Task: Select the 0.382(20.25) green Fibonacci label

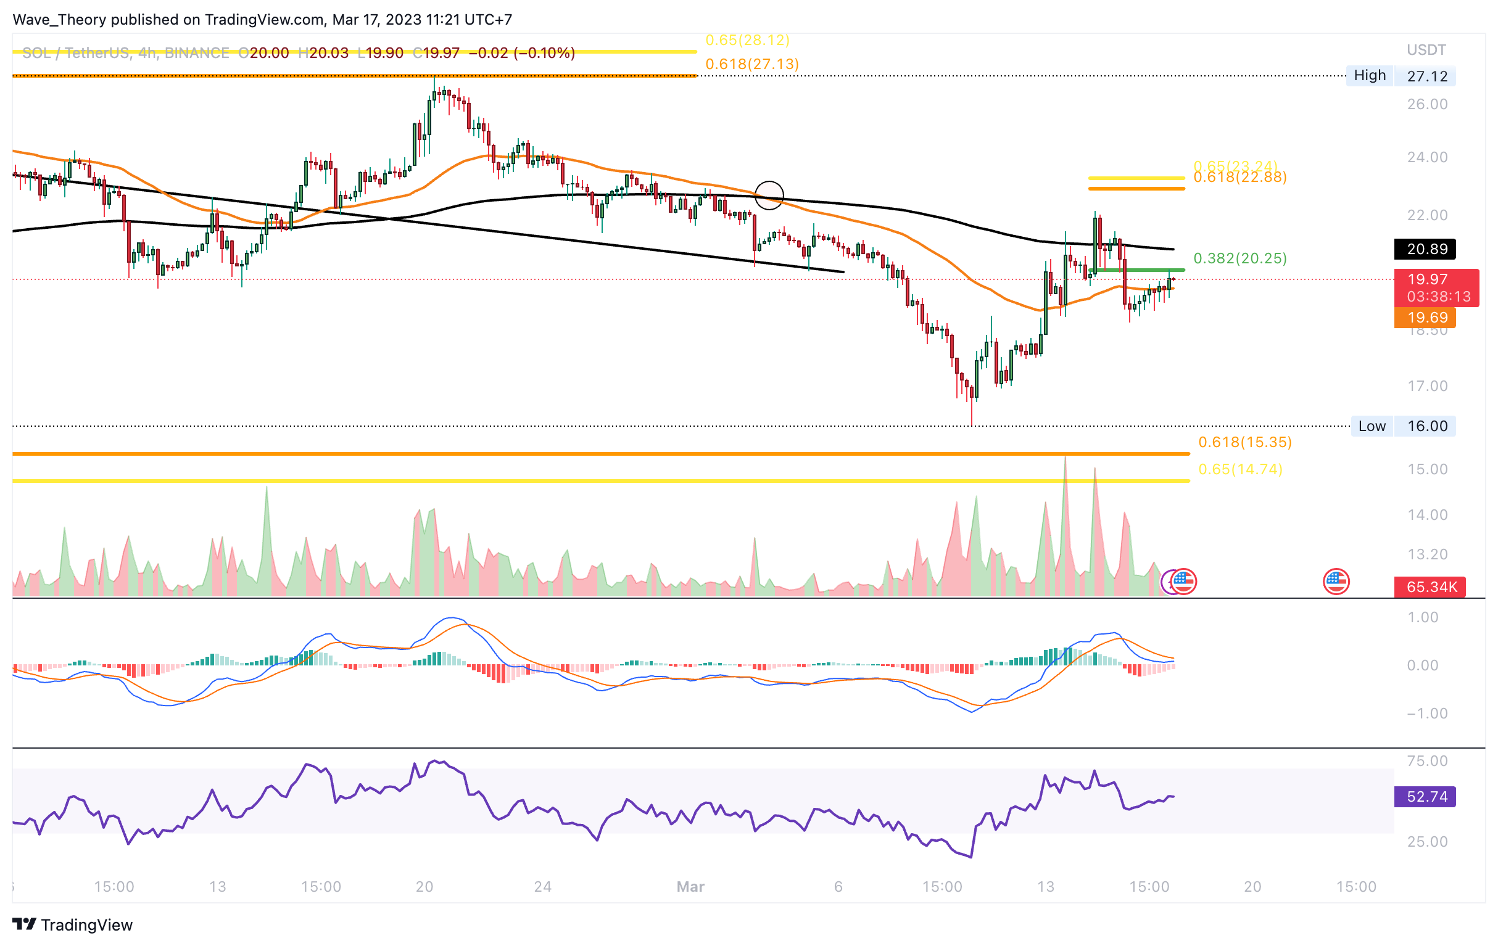Action: click(x=1240, y=258)
